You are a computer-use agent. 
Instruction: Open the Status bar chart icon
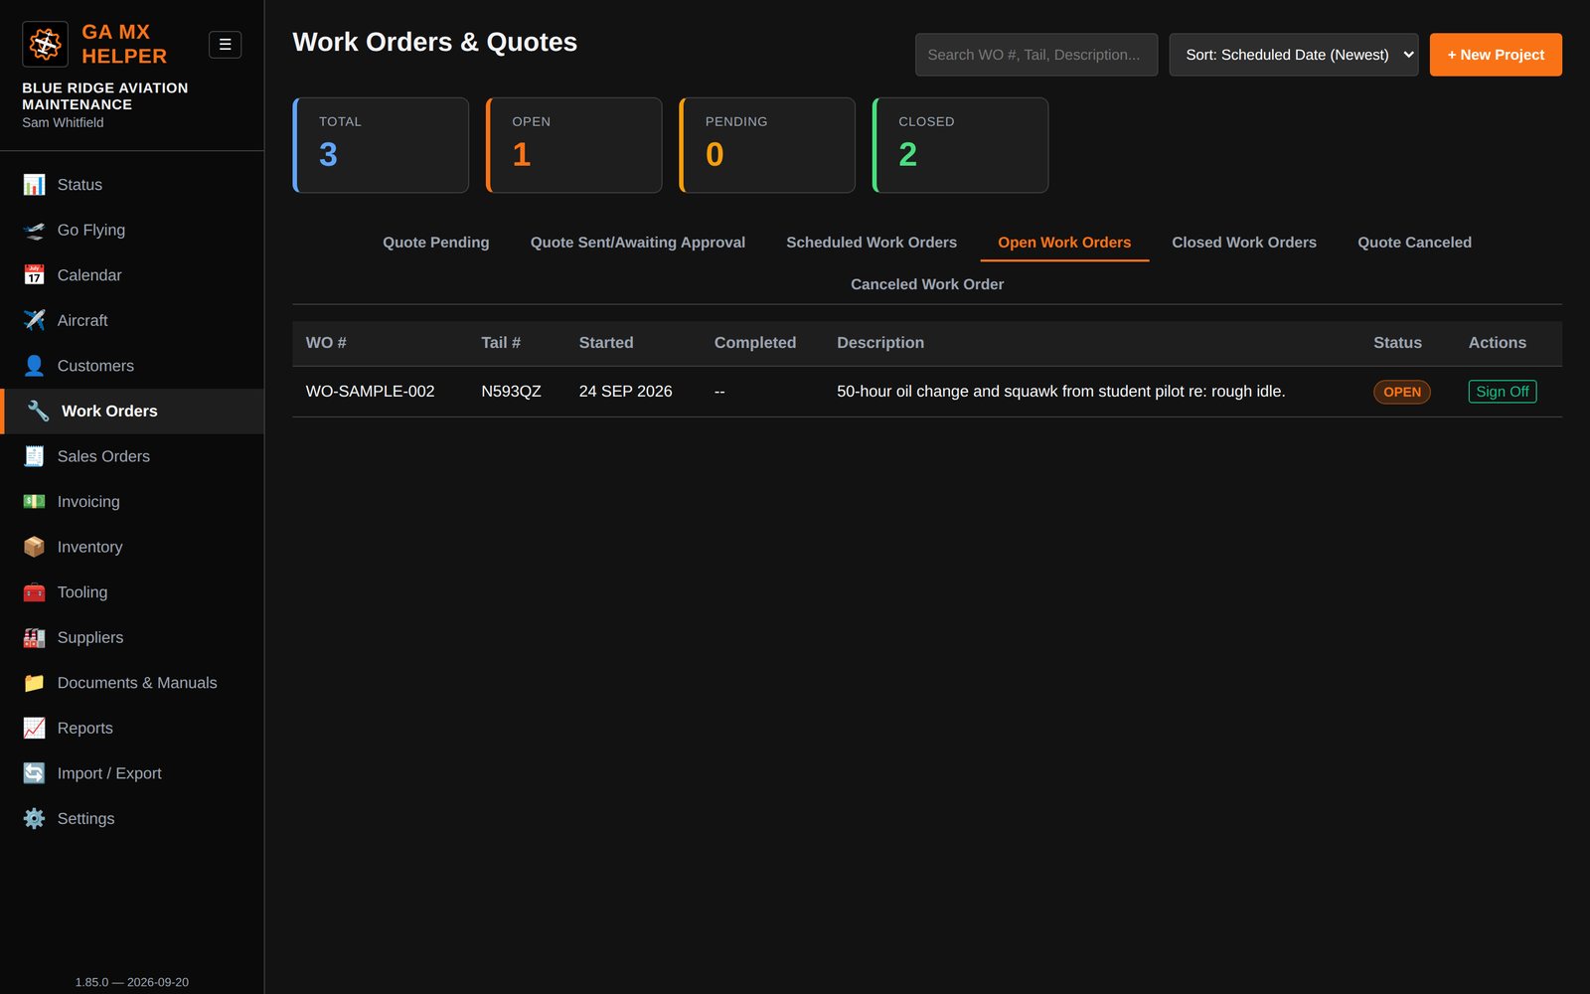[34, 185]
